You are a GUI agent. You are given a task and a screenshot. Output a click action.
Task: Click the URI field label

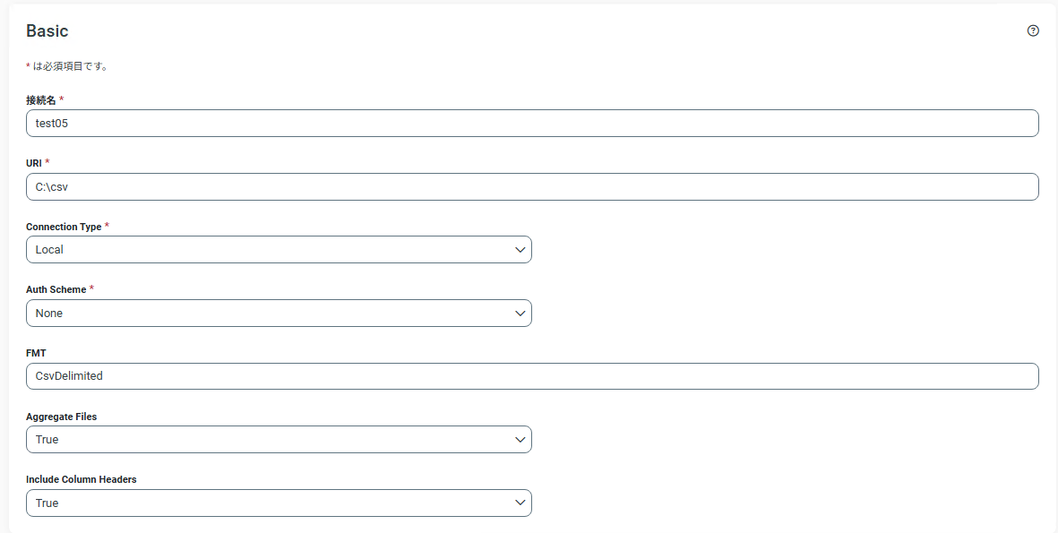point(34,163)
